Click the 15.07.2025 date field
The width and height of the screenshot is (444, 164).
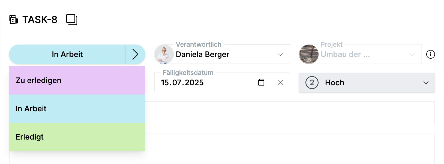tap(222, 83)
